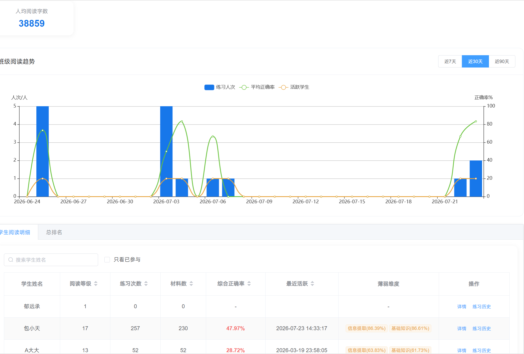
Task: Select the 近30天 range button
Action: 475,61
